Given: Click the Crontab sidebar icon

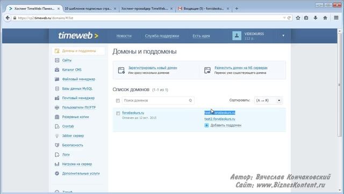Looking at the screenshot, I should click(x=57, y=127).
